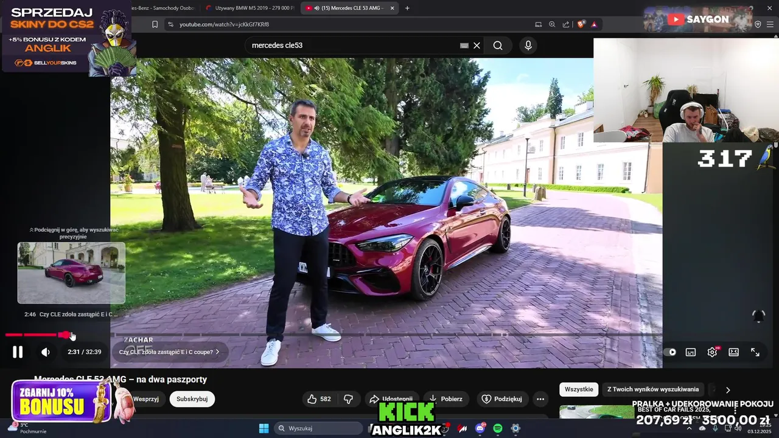Open the settings gear app on the taskbar
This screenshot has height=438, width=779.
pyautogui.click(x=515, y=428)
